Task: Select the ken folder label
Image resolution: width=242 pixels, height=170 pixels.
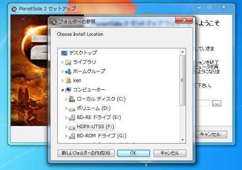Action: click(77, 81)
